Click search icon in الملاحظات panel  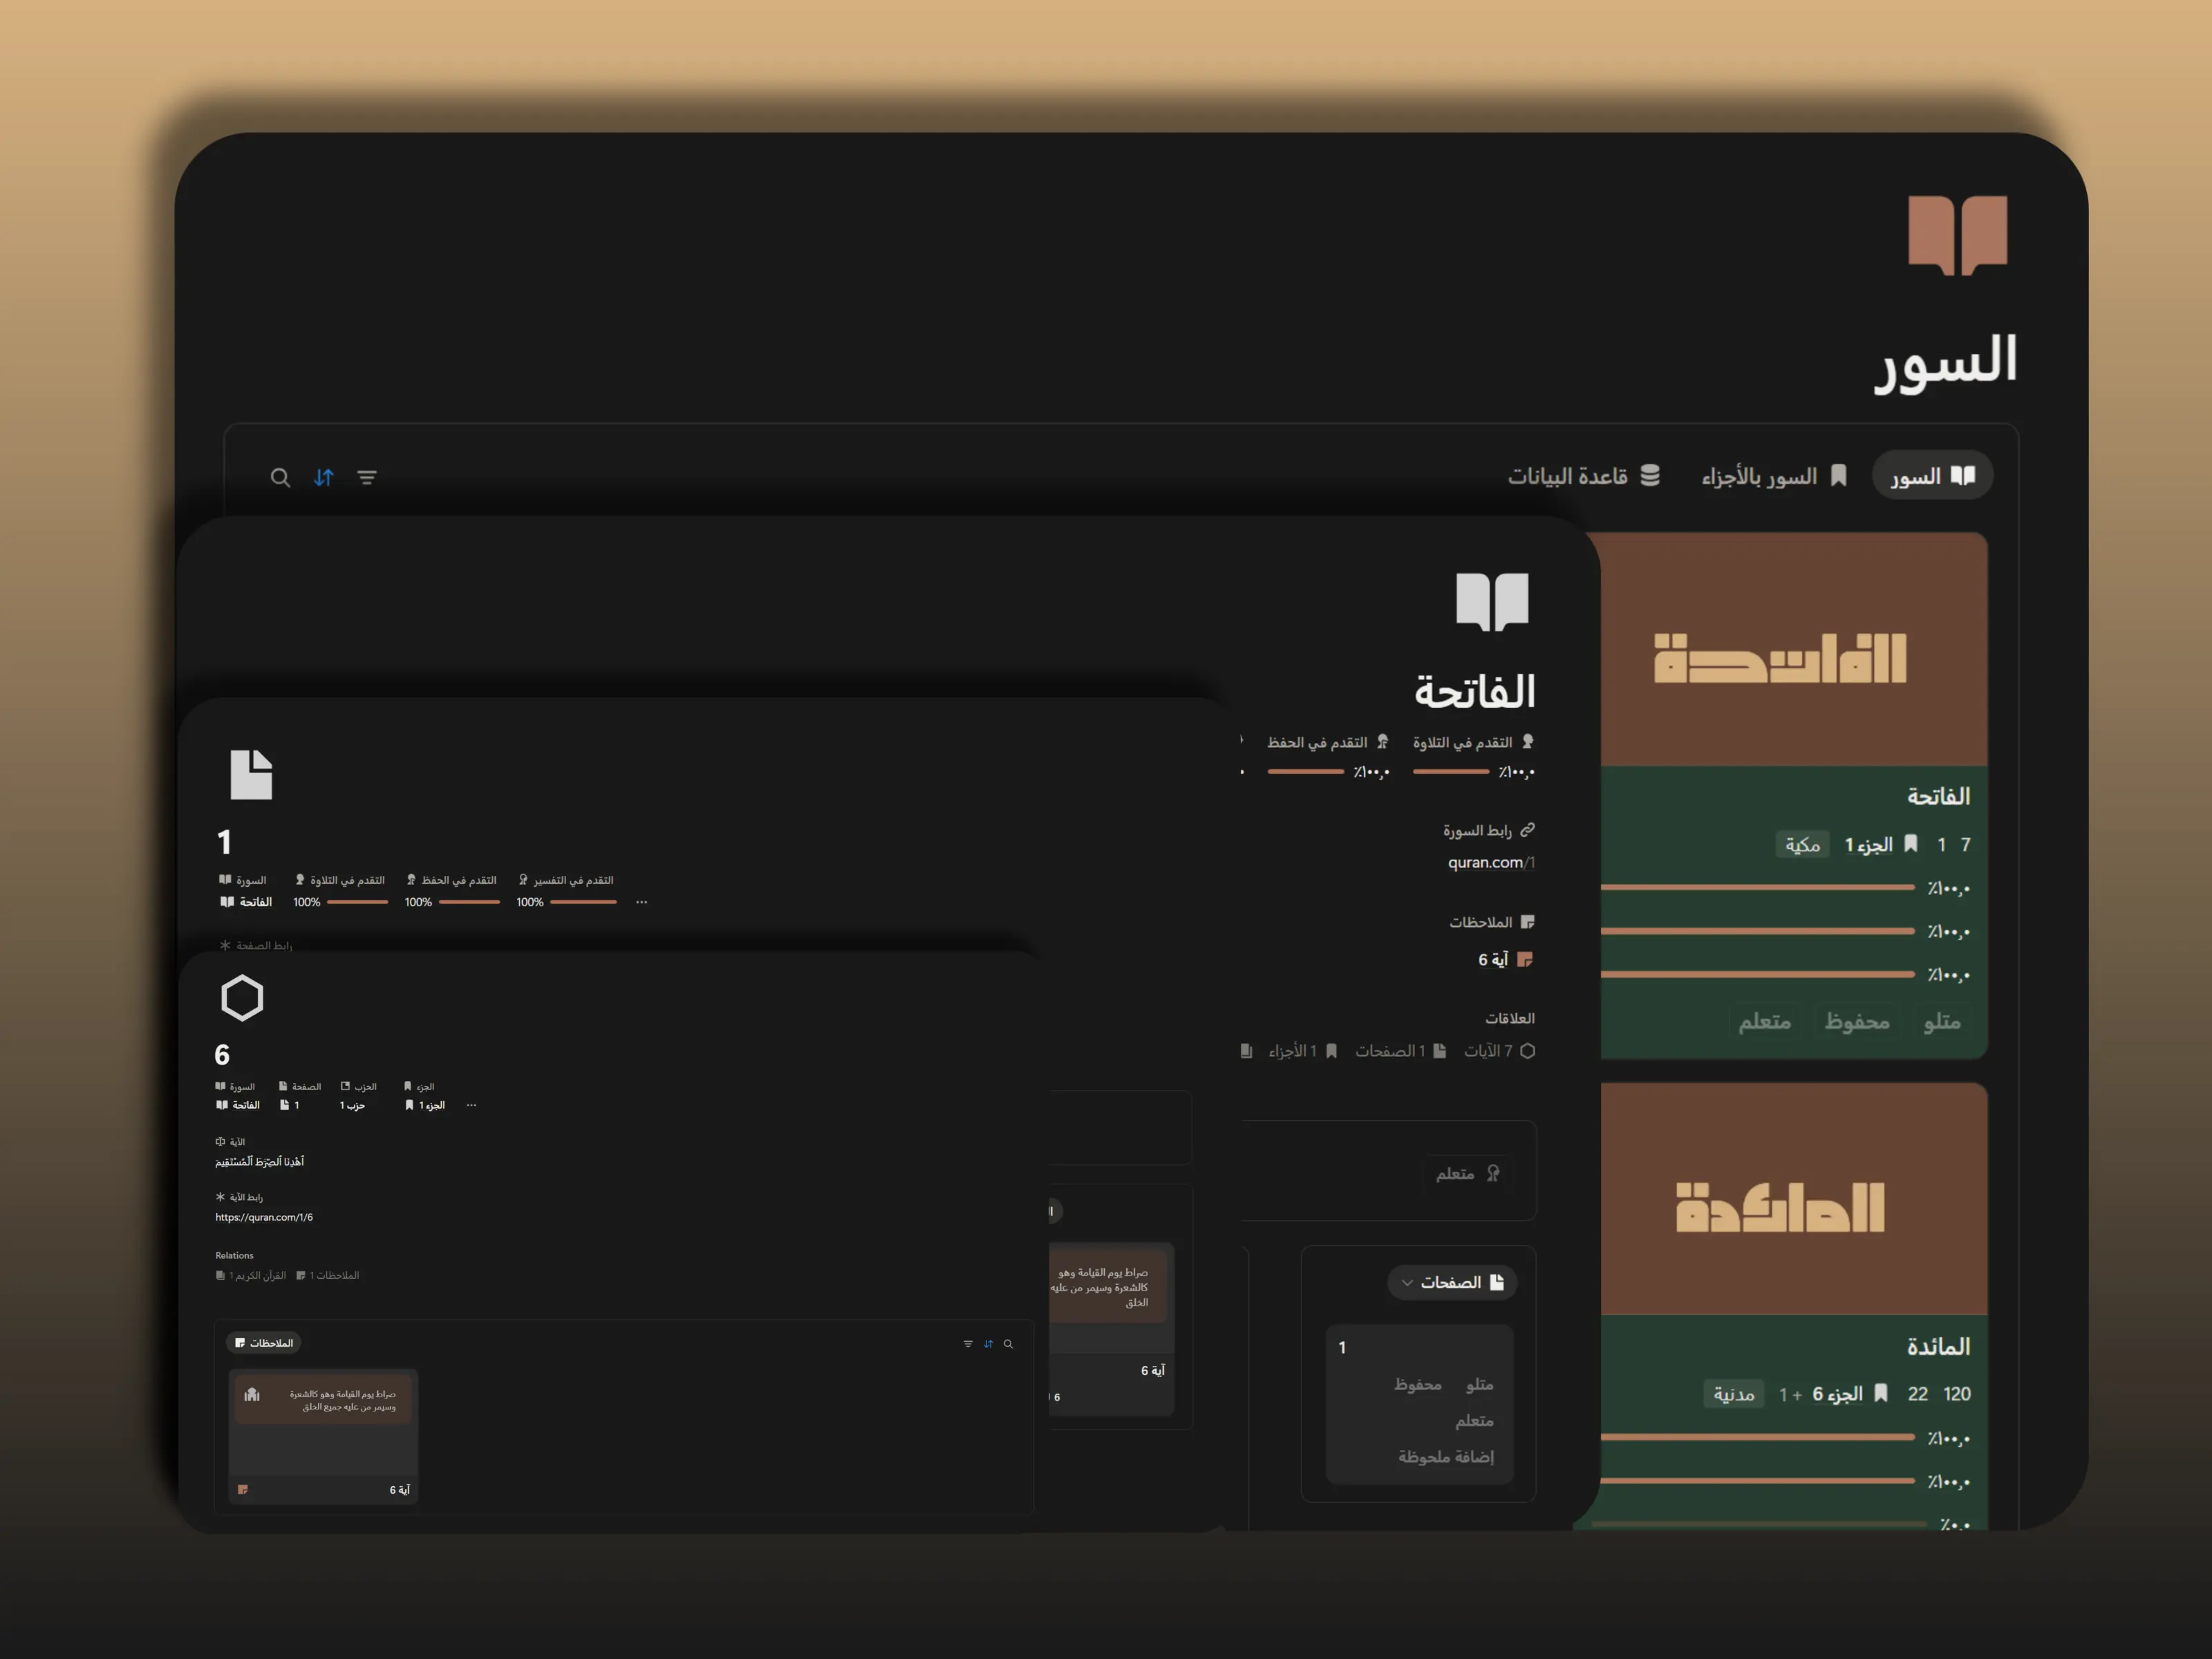pyautogui.click(x=1008, y=1344)
